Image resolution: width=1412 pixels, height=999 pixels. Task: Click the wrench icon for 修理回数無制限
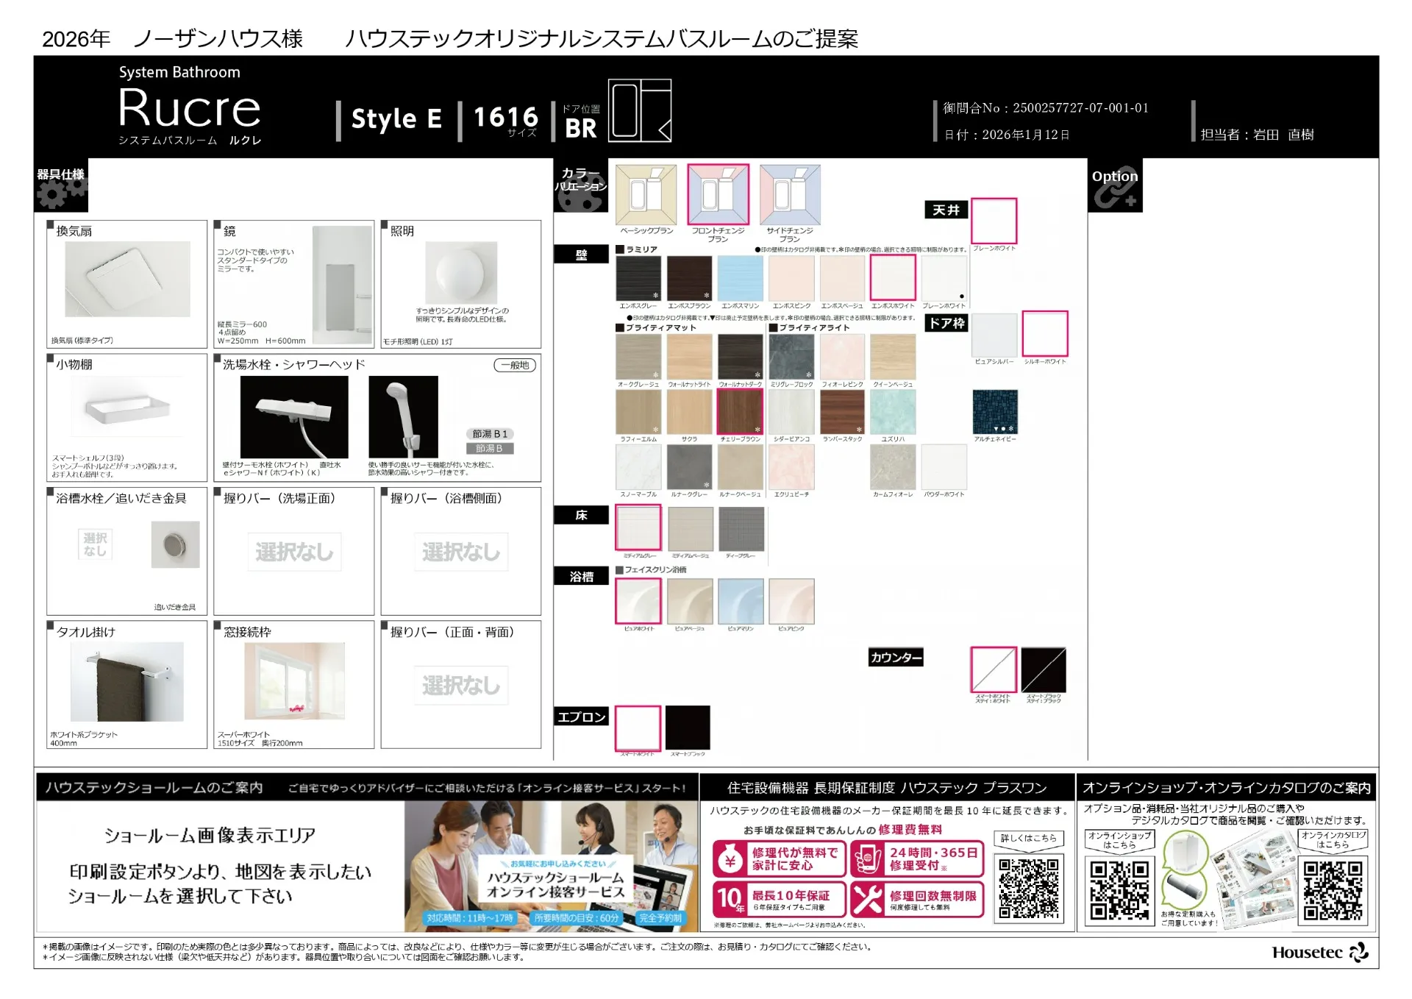click(869, 899)
